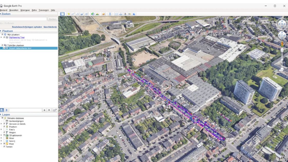Enable the Foto's layer checkbox
Image resolution: width=288 pixels, height=162 pixels.
pos(4,130)
